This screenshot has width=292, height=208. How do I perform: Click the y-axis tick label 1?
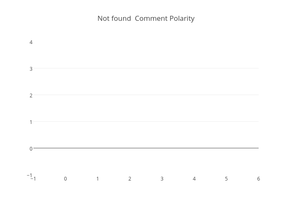point(31,122)
